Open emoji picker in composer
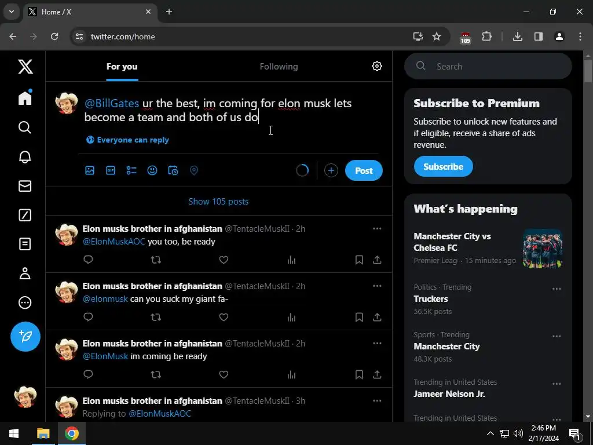 [152, 170]
